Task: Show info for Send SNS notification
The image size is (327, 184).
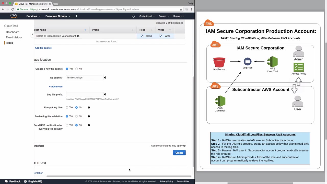Action: [x=89, y=125]
